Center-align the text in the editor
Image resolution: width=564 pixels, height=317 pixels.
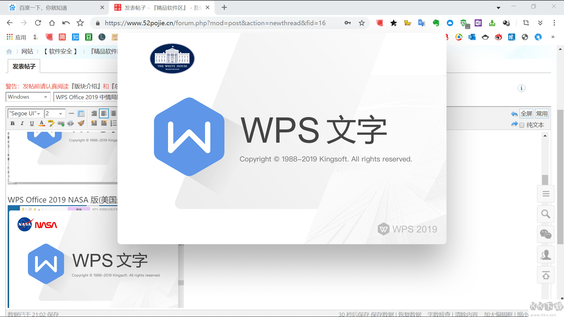(114, 113)
